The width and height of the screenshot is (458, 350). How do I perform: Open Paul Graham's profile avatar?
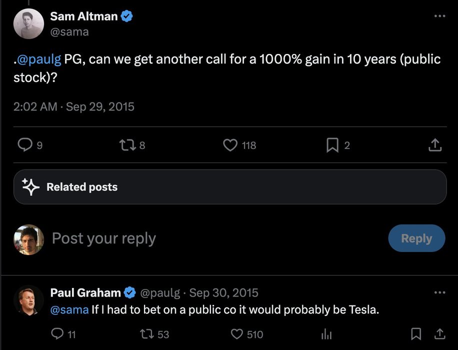click(x=28, y=300)
